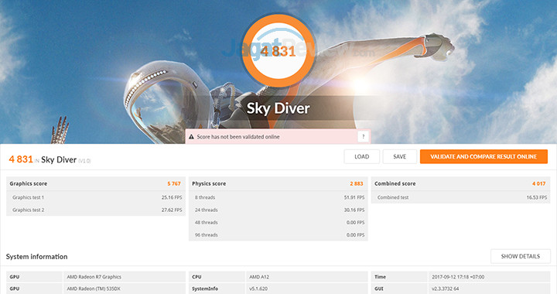
Task: Click the CPU value AMD A12
Action: [259, 277]
